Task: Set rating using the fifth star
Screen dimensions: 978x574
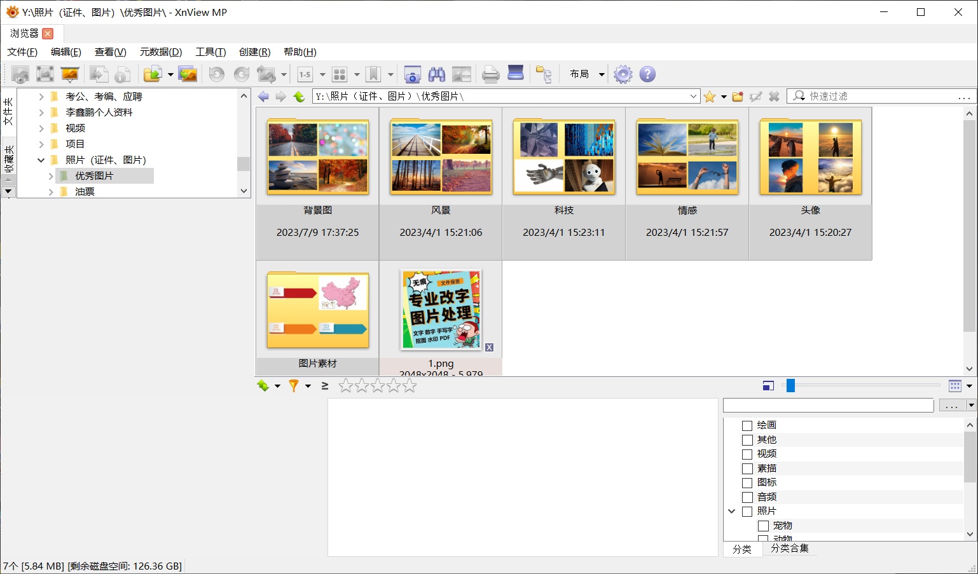Action: coord(410,386)
